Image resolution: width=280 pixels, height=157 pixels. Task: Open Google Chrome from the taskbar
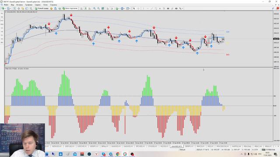coord(118,154)
